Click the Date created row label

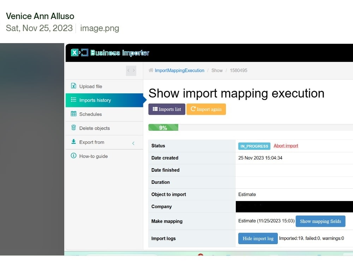pos(165,158)
